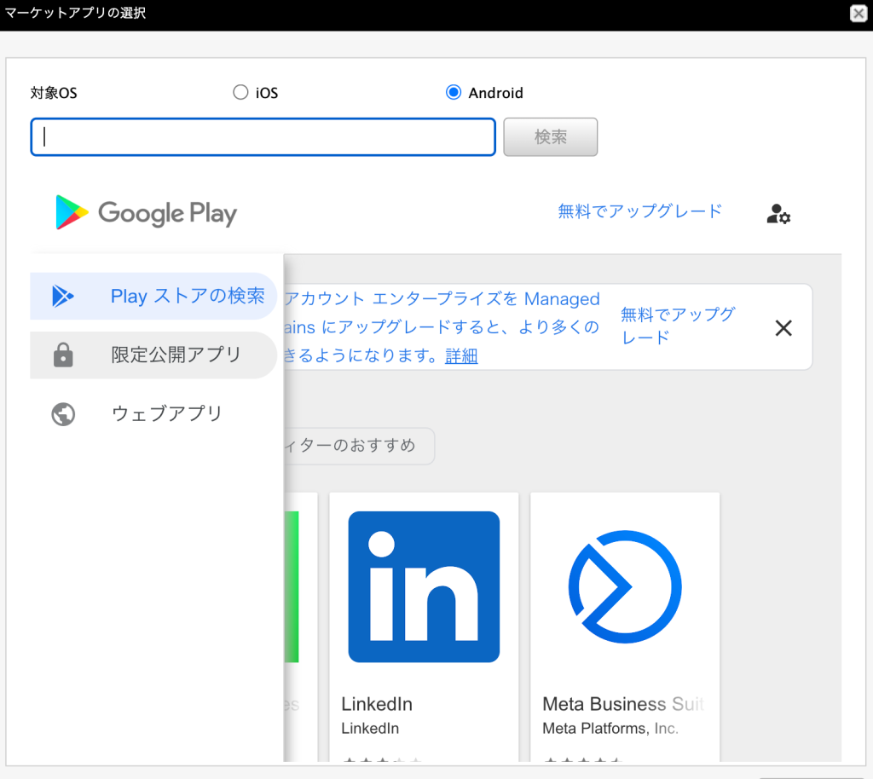Click 無料でアップグレード inside the banner
The image size is (873, 779).
click(677, 325)
